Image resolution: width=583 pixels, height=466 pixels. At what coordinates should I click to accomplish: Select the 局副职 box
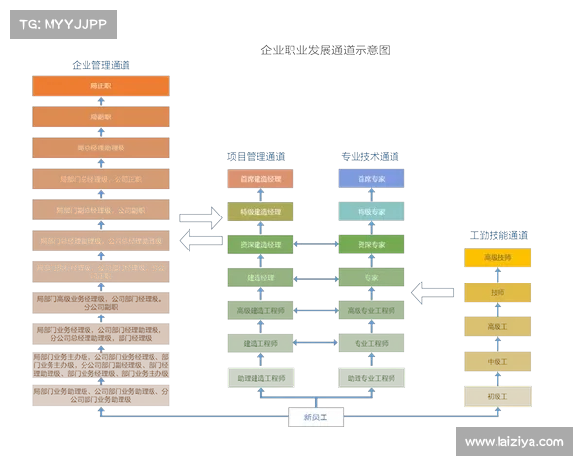pos(101,116)
